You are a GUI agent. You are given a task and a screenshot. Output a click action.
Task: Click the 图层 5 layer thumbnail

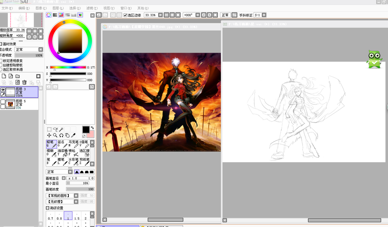point(10,104)
